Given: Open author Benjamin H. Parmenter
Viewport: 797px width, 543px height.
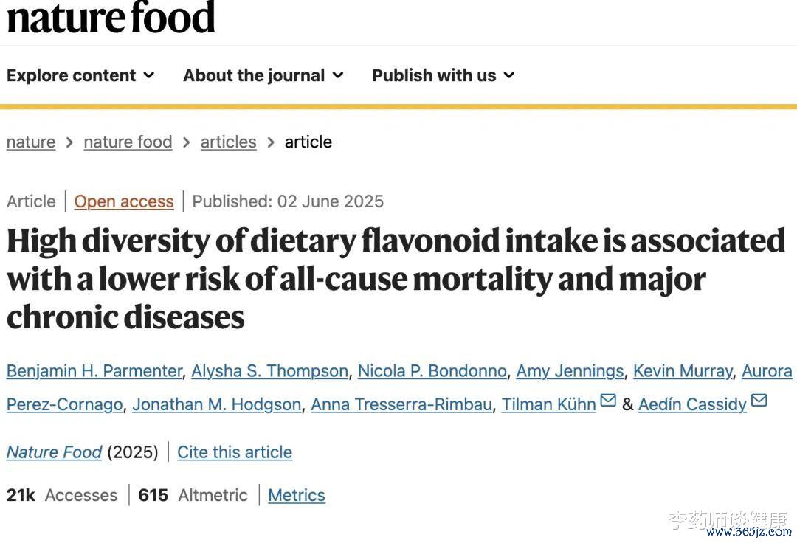Looking at the screenshot, I should coord(94,371).
